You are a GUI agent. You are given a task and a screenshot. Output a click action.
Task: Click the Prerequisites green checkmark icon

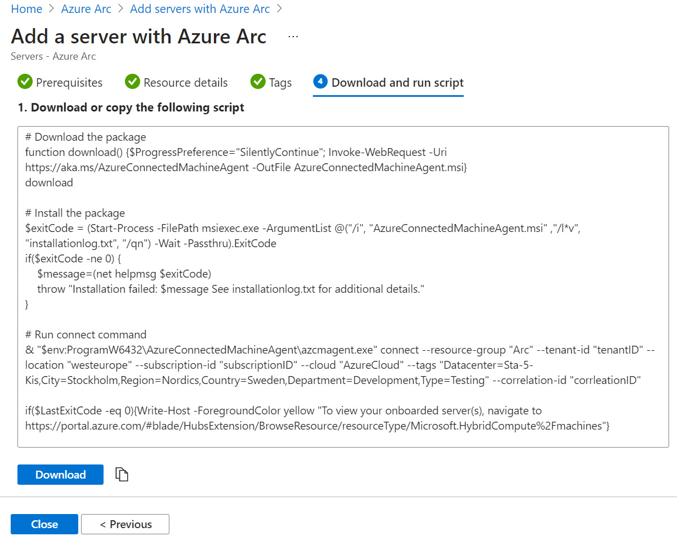(x=25, y=82)
